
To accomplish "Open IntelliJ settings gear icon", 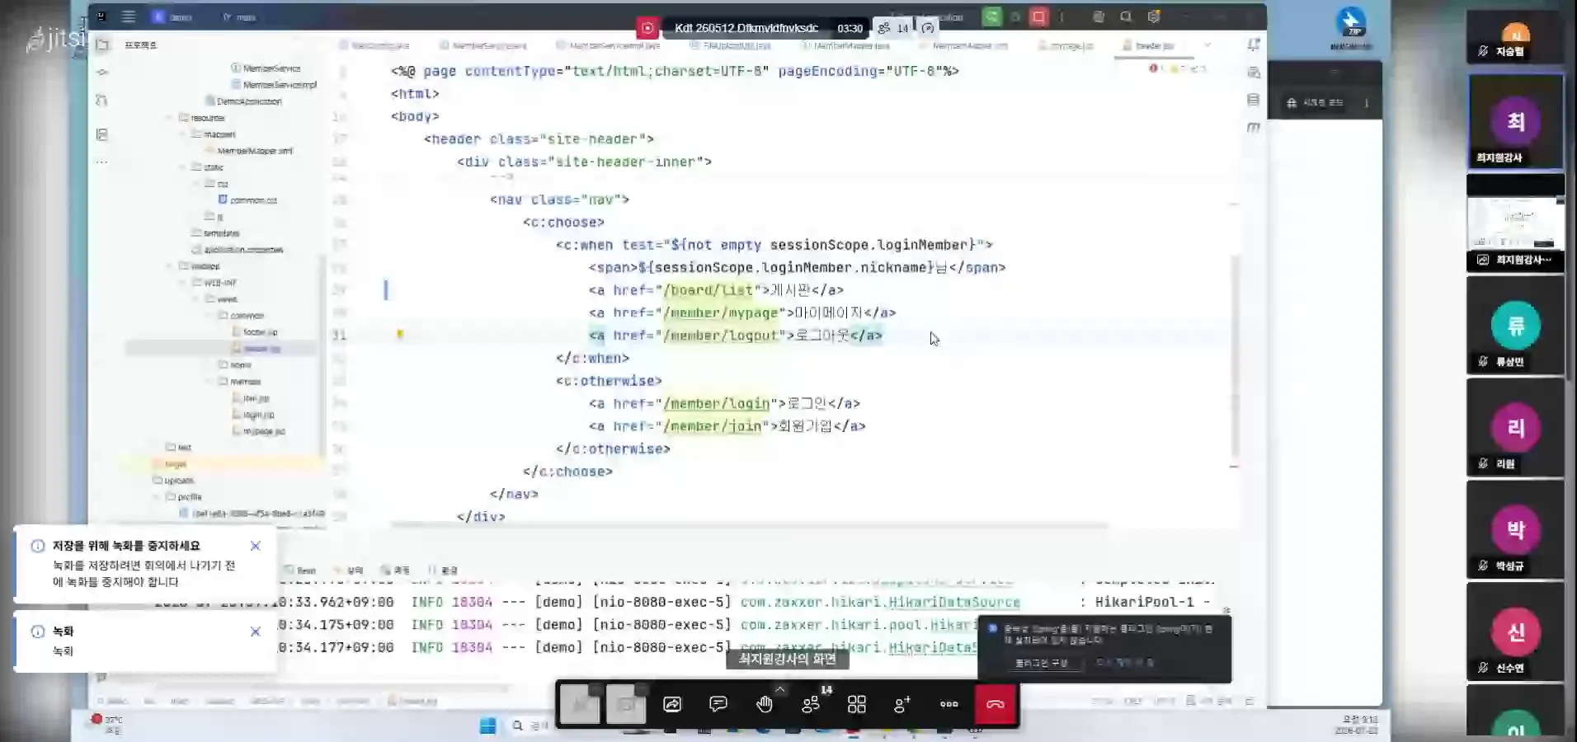I will [x=1154, y=16].
